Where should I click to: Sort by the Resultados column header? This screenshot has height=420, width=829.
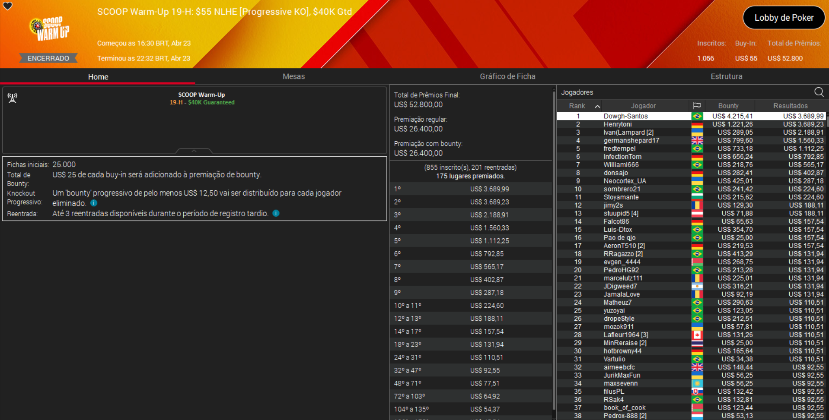(790, 106)
